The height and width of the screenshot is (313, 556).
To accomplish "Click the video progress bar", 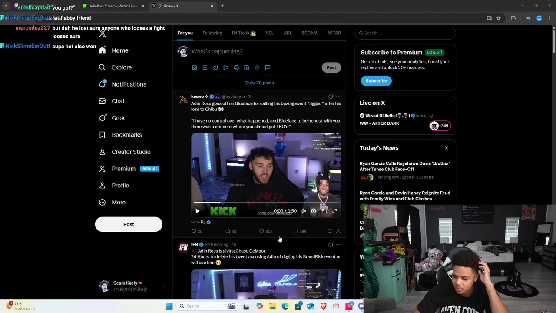I will point(266,203).
